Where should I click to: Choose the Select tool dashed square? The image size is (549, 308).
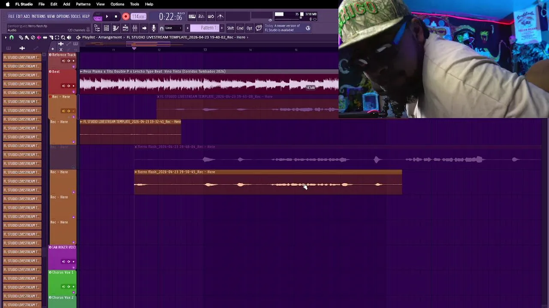[x=57, y=38]
